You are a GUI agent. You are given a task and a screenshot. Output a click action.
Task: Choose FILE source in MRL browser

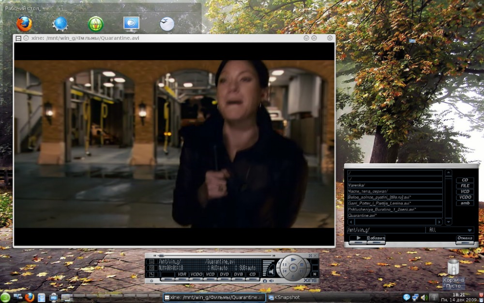465,186
